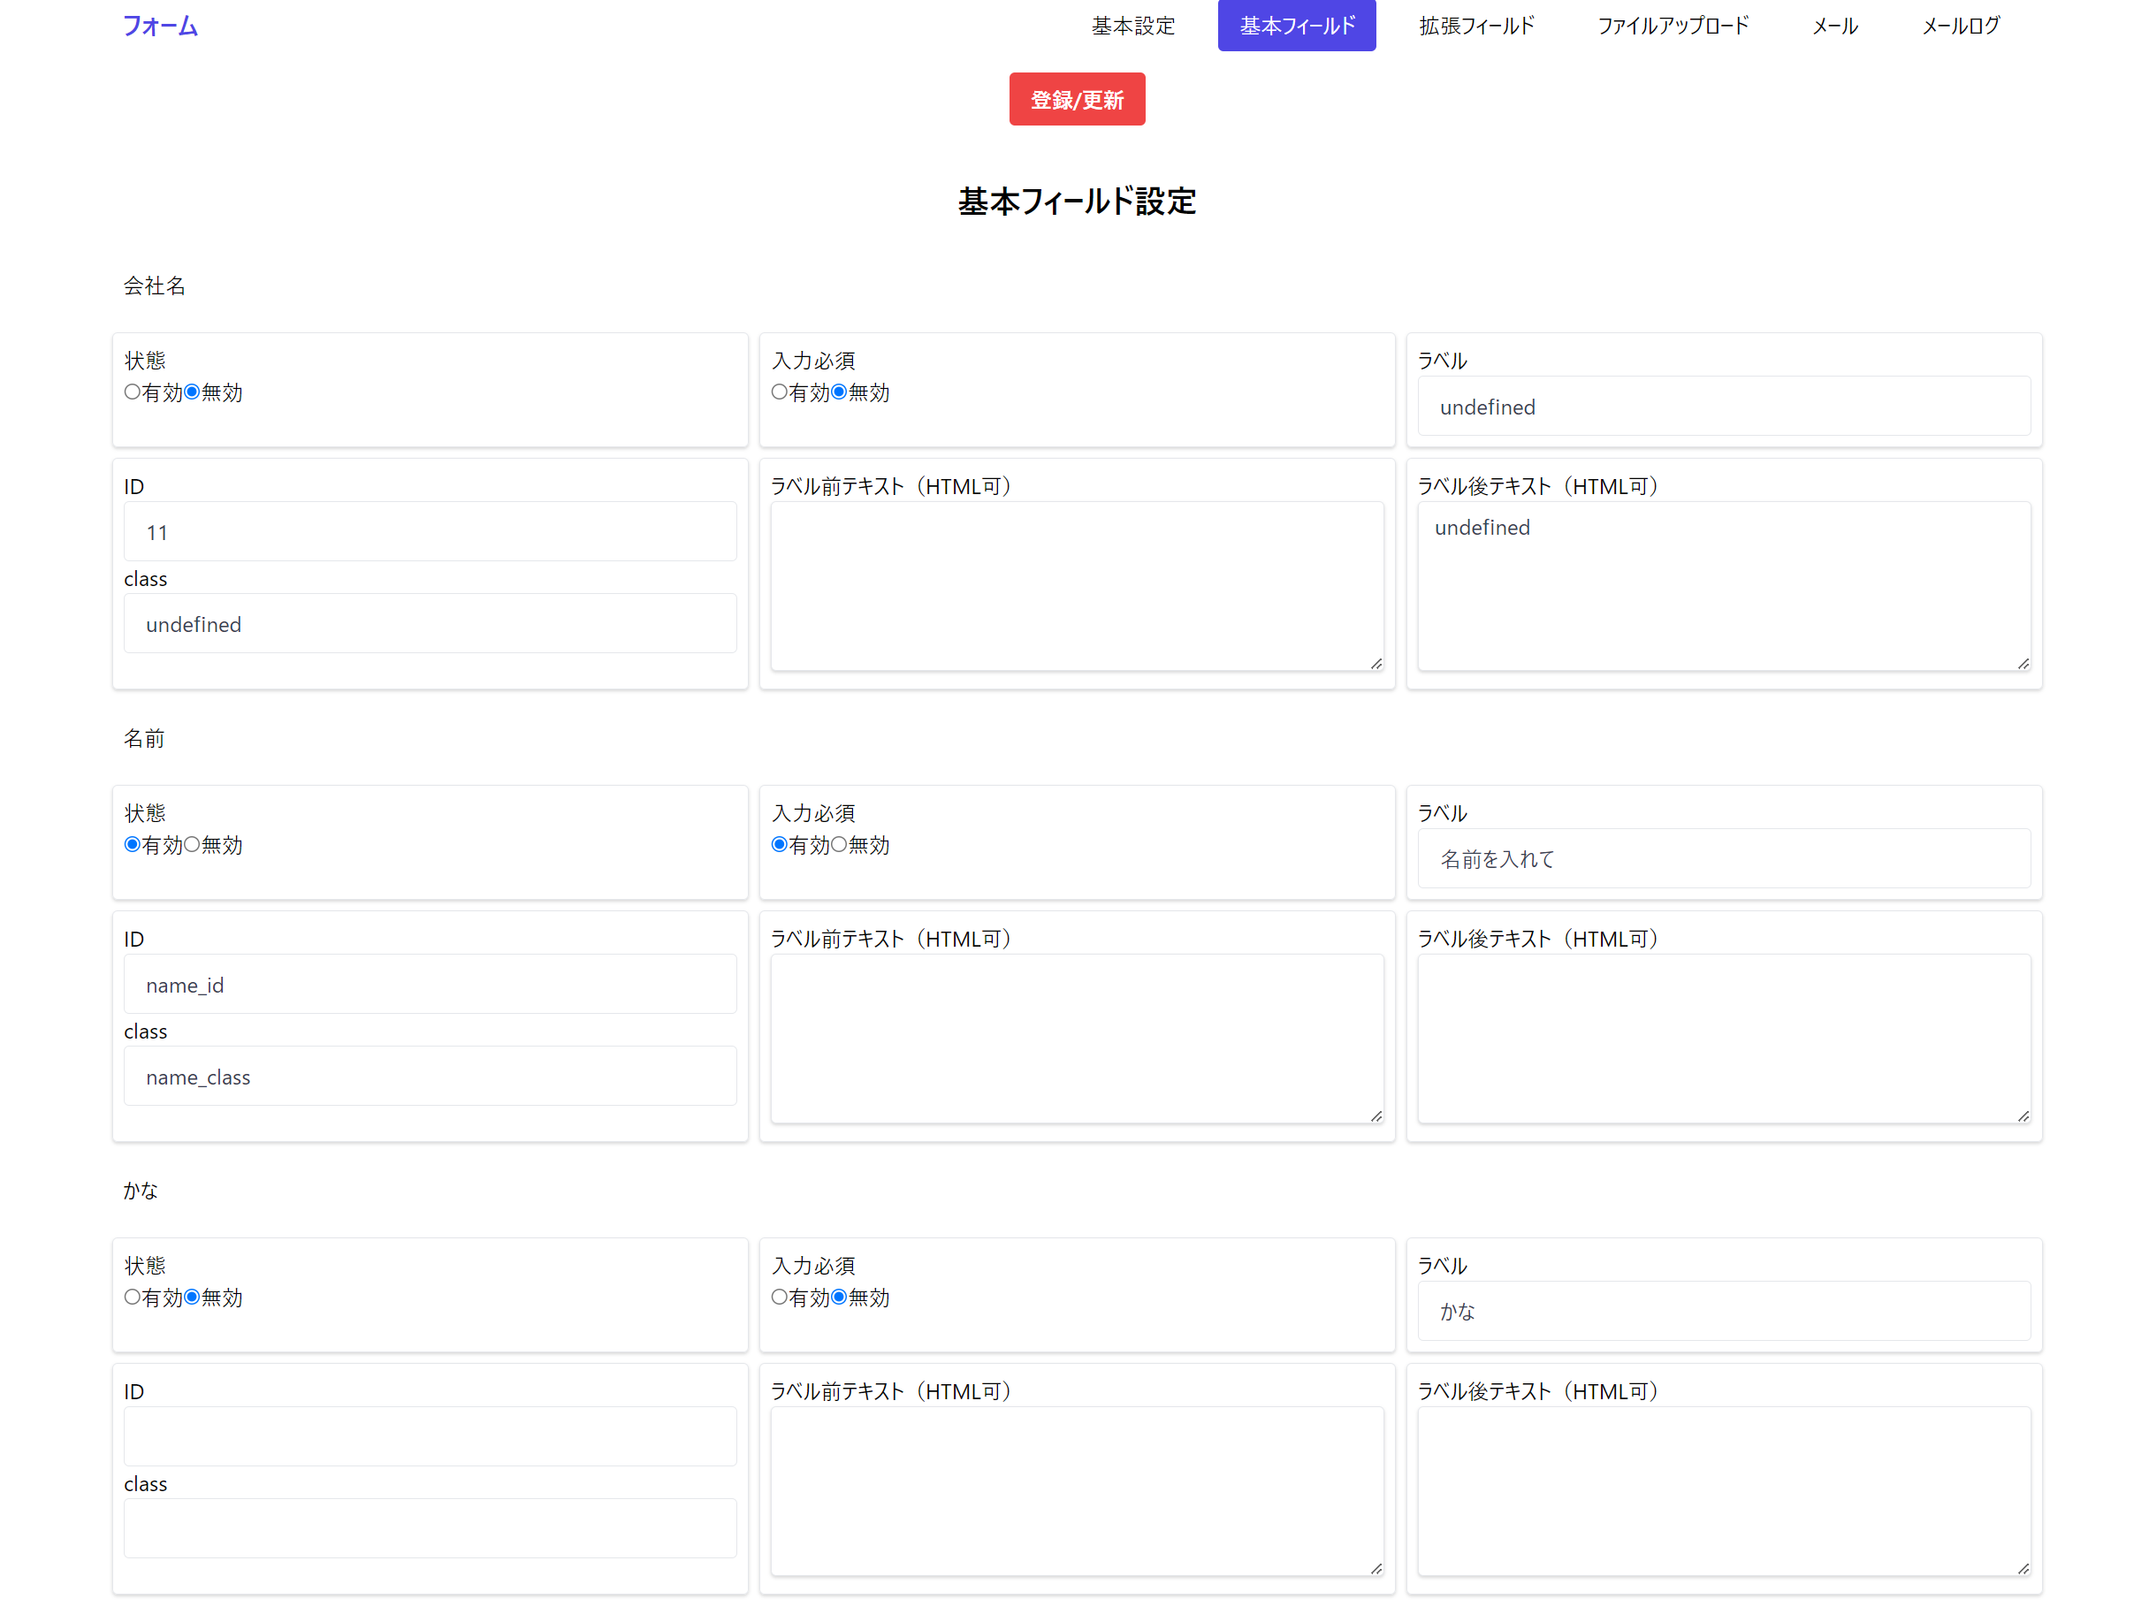
Task: Grab resize handle of 会社名 ラベル後テキスト textarea
Action: [x=2023, y=663]
